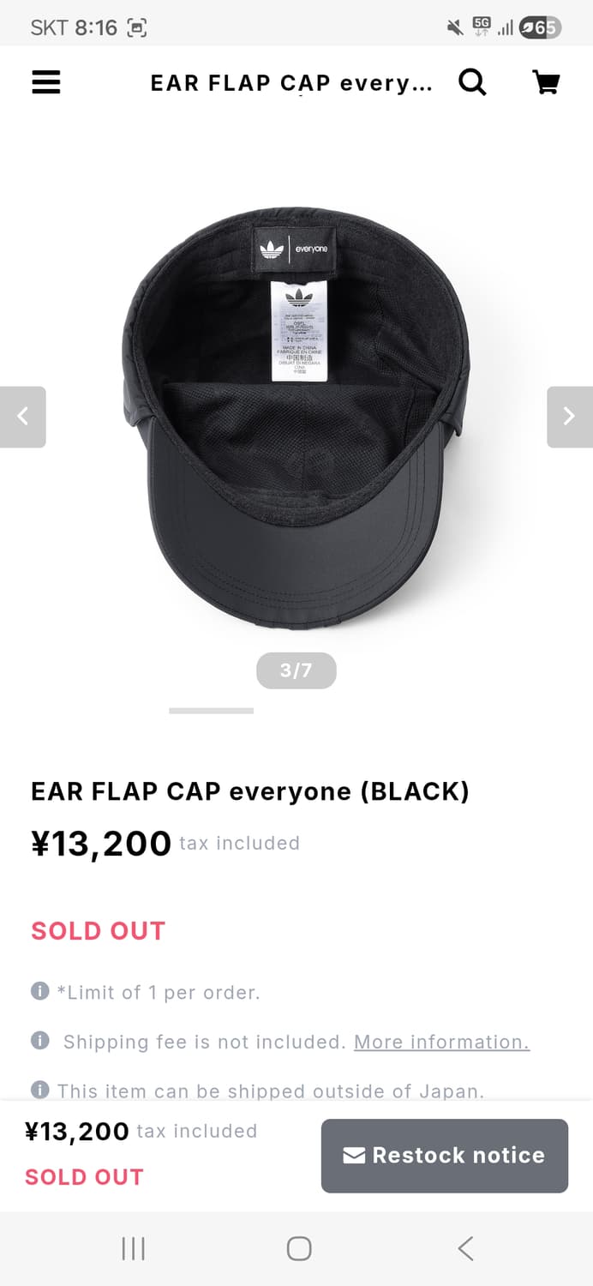Screen dimensions: 593x1286
Task: Tap the image carousel scroll indicator
Action: coord(212,711)
